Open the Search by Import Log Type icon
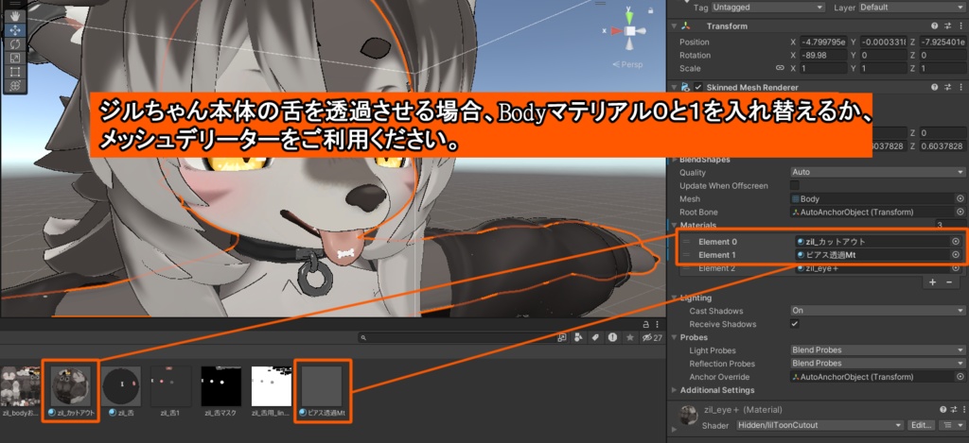969x443 pixels. [612, 337]
